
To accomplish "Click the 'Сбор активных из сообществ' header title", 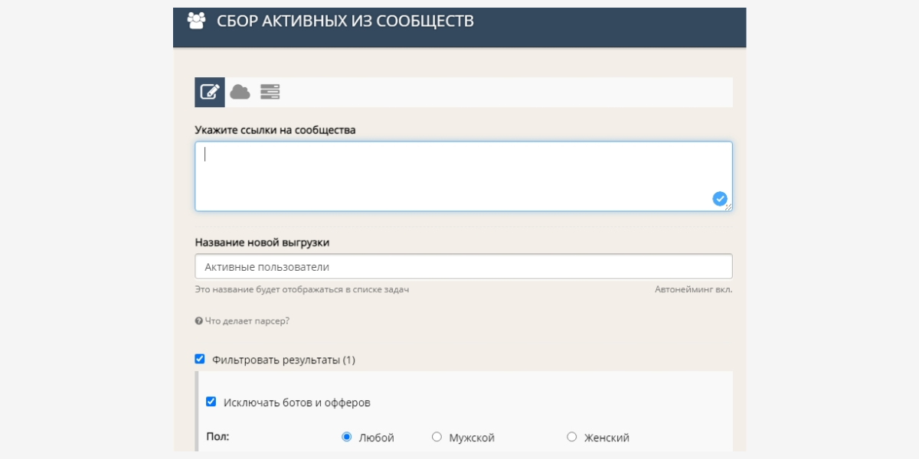I will pyautogui.click(x=345, y=21).
